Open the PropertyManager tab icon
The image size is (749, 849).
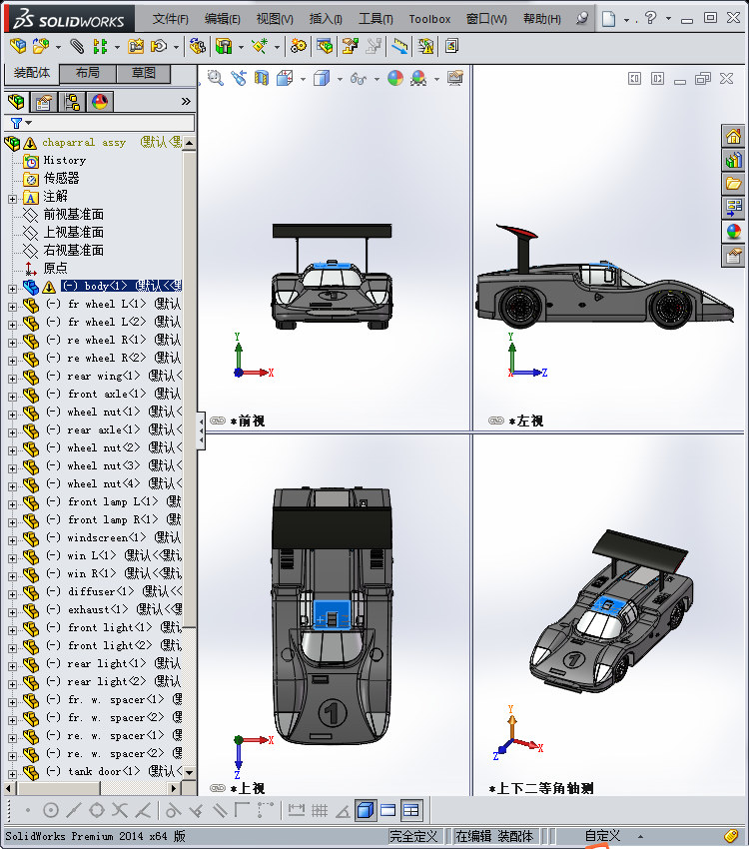[43, 102]
